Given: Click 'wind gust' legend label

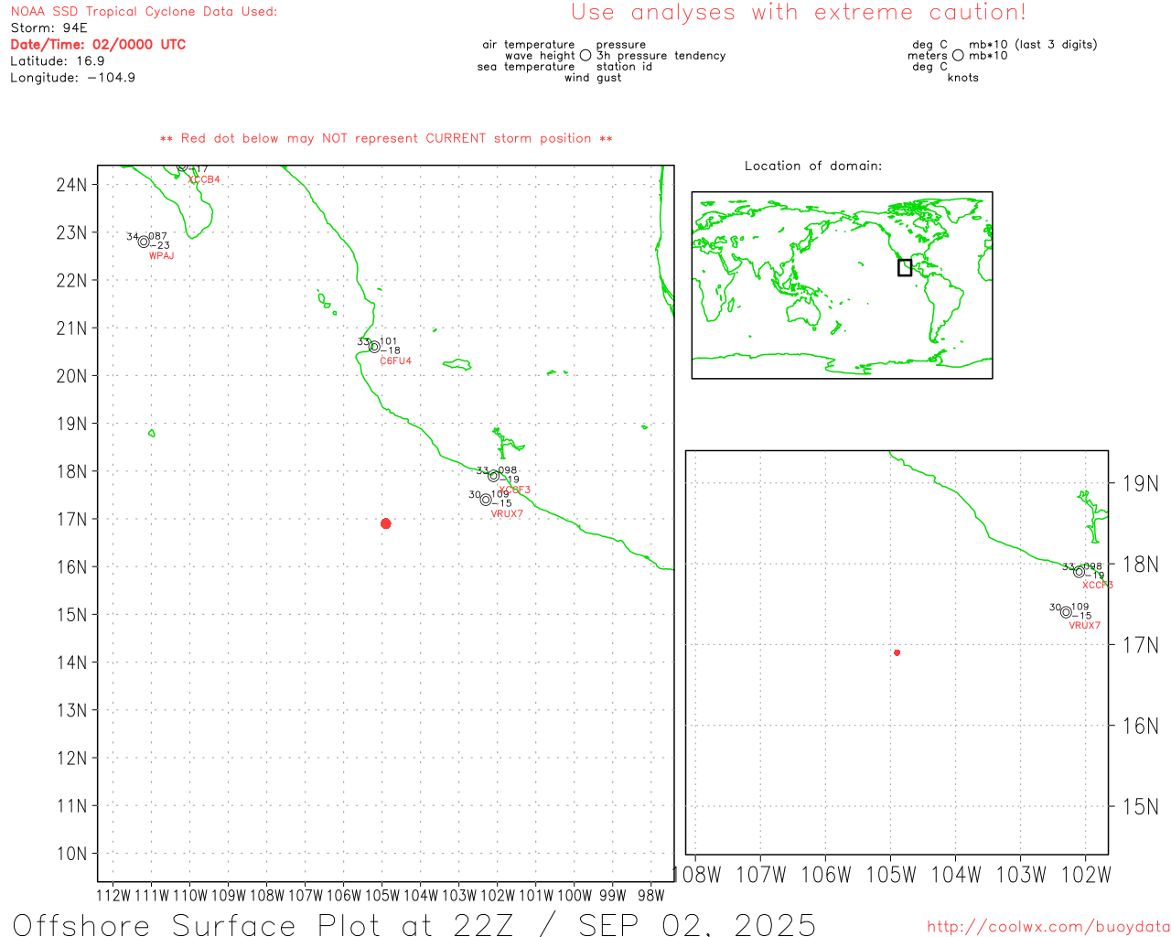Looking at the screenshot, I should click(593, 78).
